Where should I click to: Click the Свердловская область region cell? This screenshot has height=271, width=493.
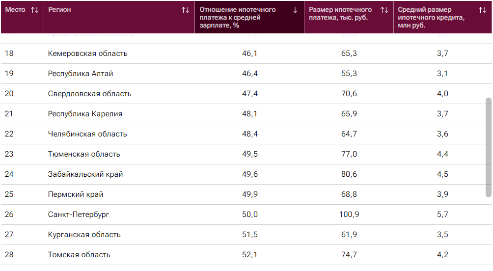pyautogui.click(x=89, y=94)
